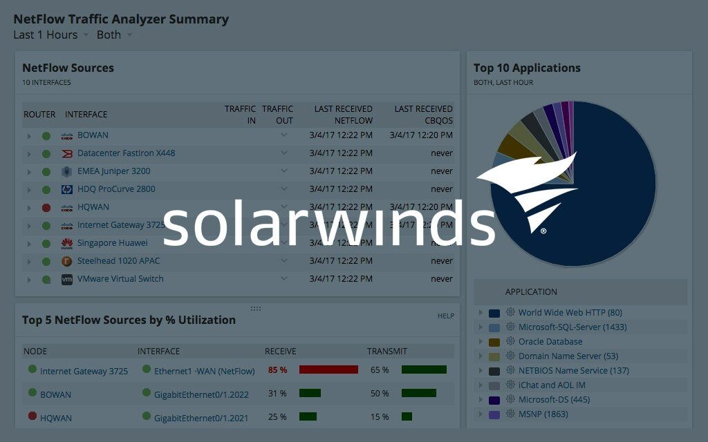Click the Cisco icon beside BOWAN
The height and width of the screenshot is (442, 708).
tap(67, 135)
